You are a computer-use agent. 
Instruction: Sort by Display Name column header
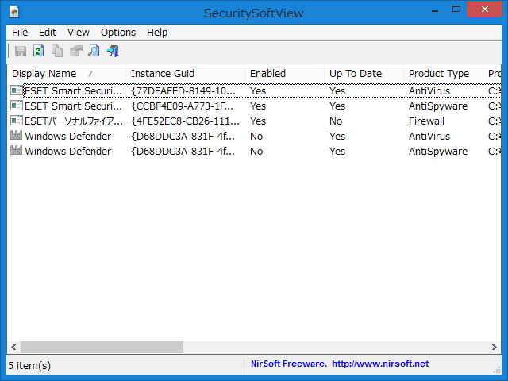tap(67, 74)
